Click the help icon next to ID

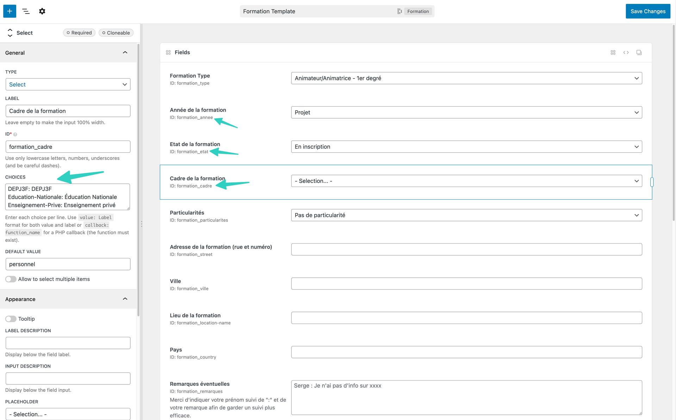[x=15, y=134]
